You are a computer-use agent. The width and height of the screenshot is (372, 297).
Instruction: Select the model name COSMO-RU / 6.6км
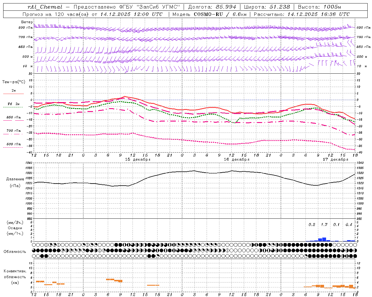[220, 14]
